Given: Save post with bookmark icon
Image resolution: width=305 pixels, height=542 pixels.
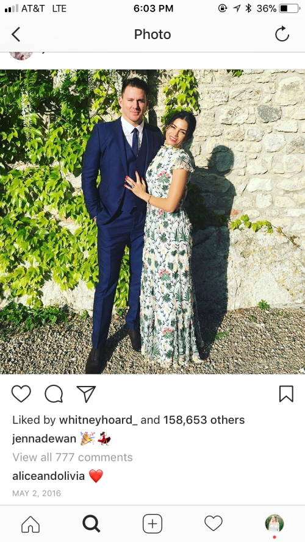Looking at the screenshot, I should click(286, 394).
